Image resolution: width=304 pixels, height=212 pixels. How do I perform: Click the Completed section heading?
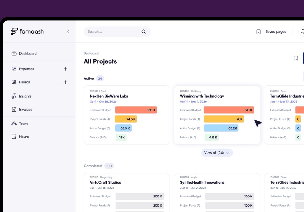pyautogui.click(x=93, y=166)
